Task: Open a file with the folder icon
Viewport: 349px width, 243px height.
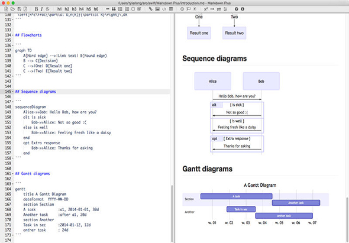Action: pyautogui.click(x=12, y=9)
